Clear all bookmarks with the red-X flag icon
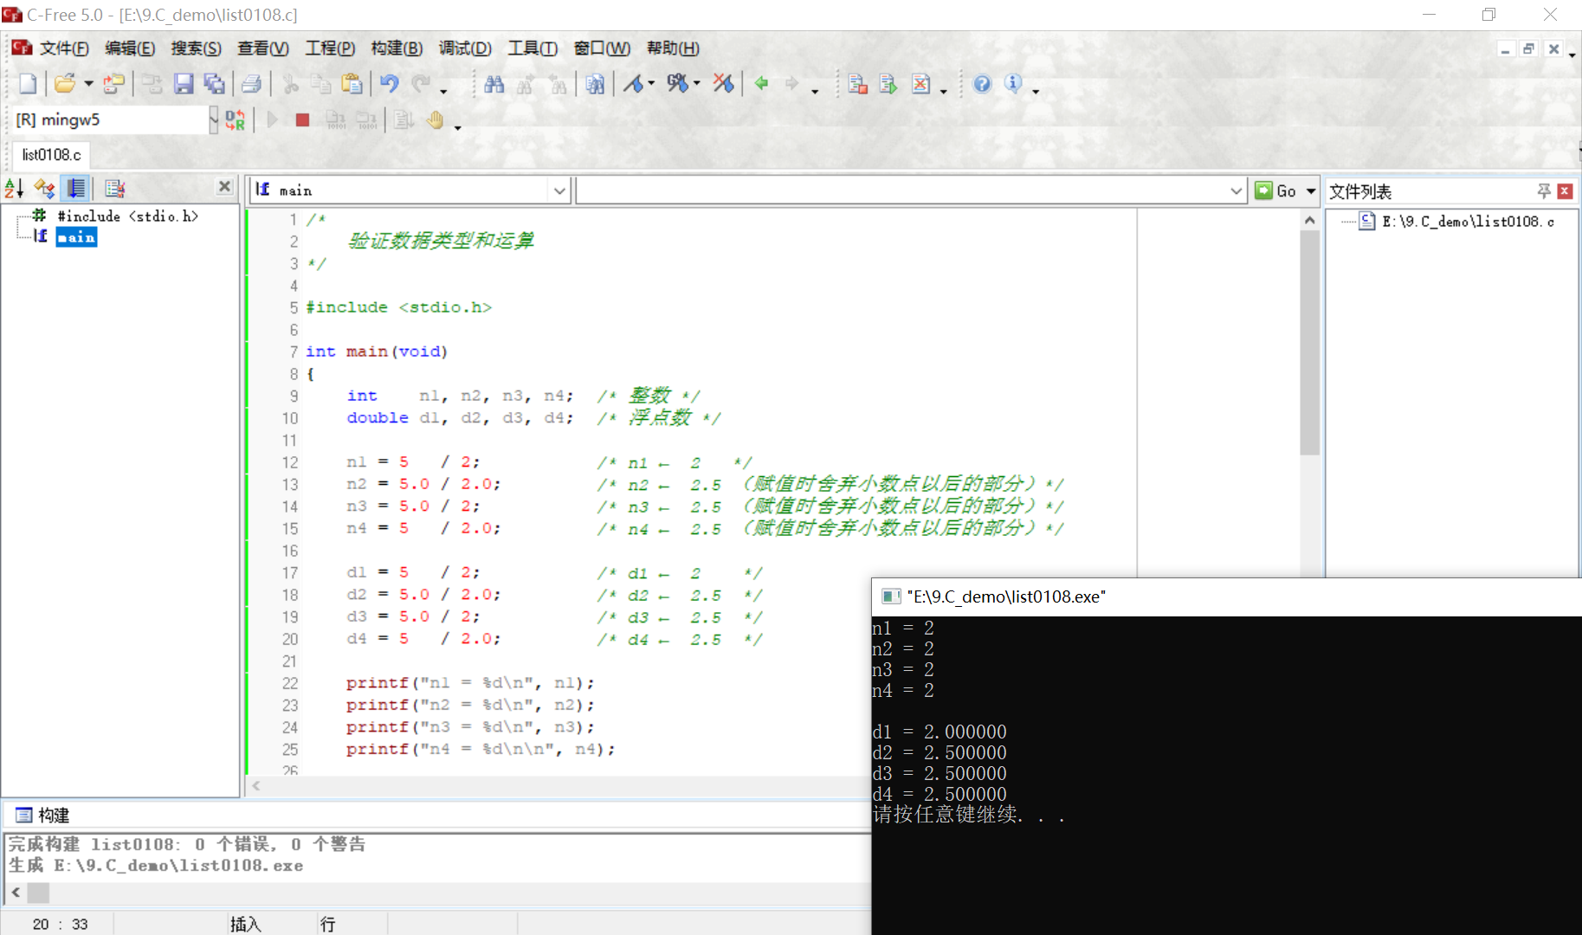1582x935 pixels. (723, 83)
